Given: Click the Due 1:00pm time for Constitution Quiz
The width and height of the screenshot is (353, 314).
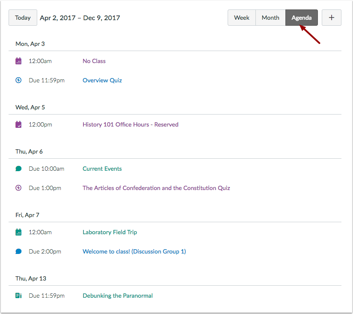Looking at the screenshot, I should (45, 188).
